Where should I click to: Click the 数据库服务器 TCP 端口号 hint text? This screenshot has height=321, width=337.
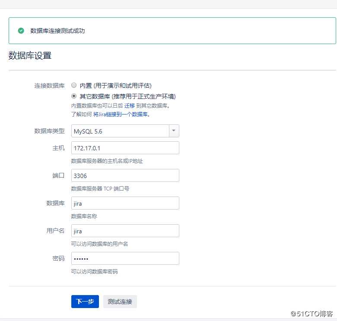pos(100,189)
